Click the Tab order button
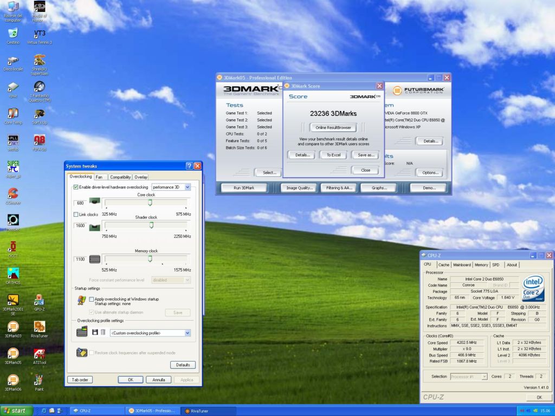The height and width of the screenshot is (416, 555). point(80,380)
